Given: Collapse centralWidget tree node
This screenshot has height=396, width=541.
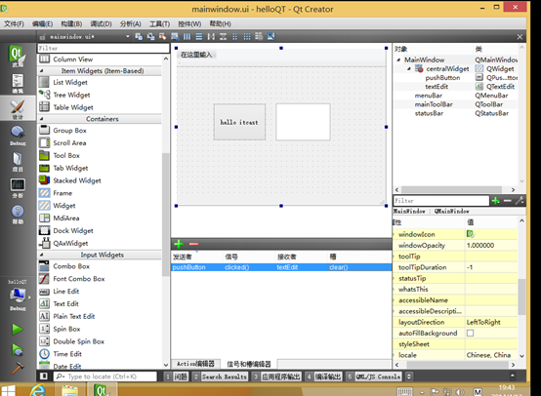Looking at the screenshot, I should (409, 69).
